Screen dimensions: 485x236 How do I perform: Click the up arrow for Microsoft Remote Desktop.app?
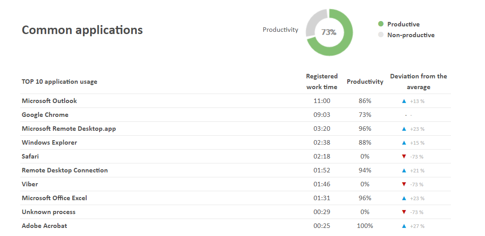coord(404,129)
